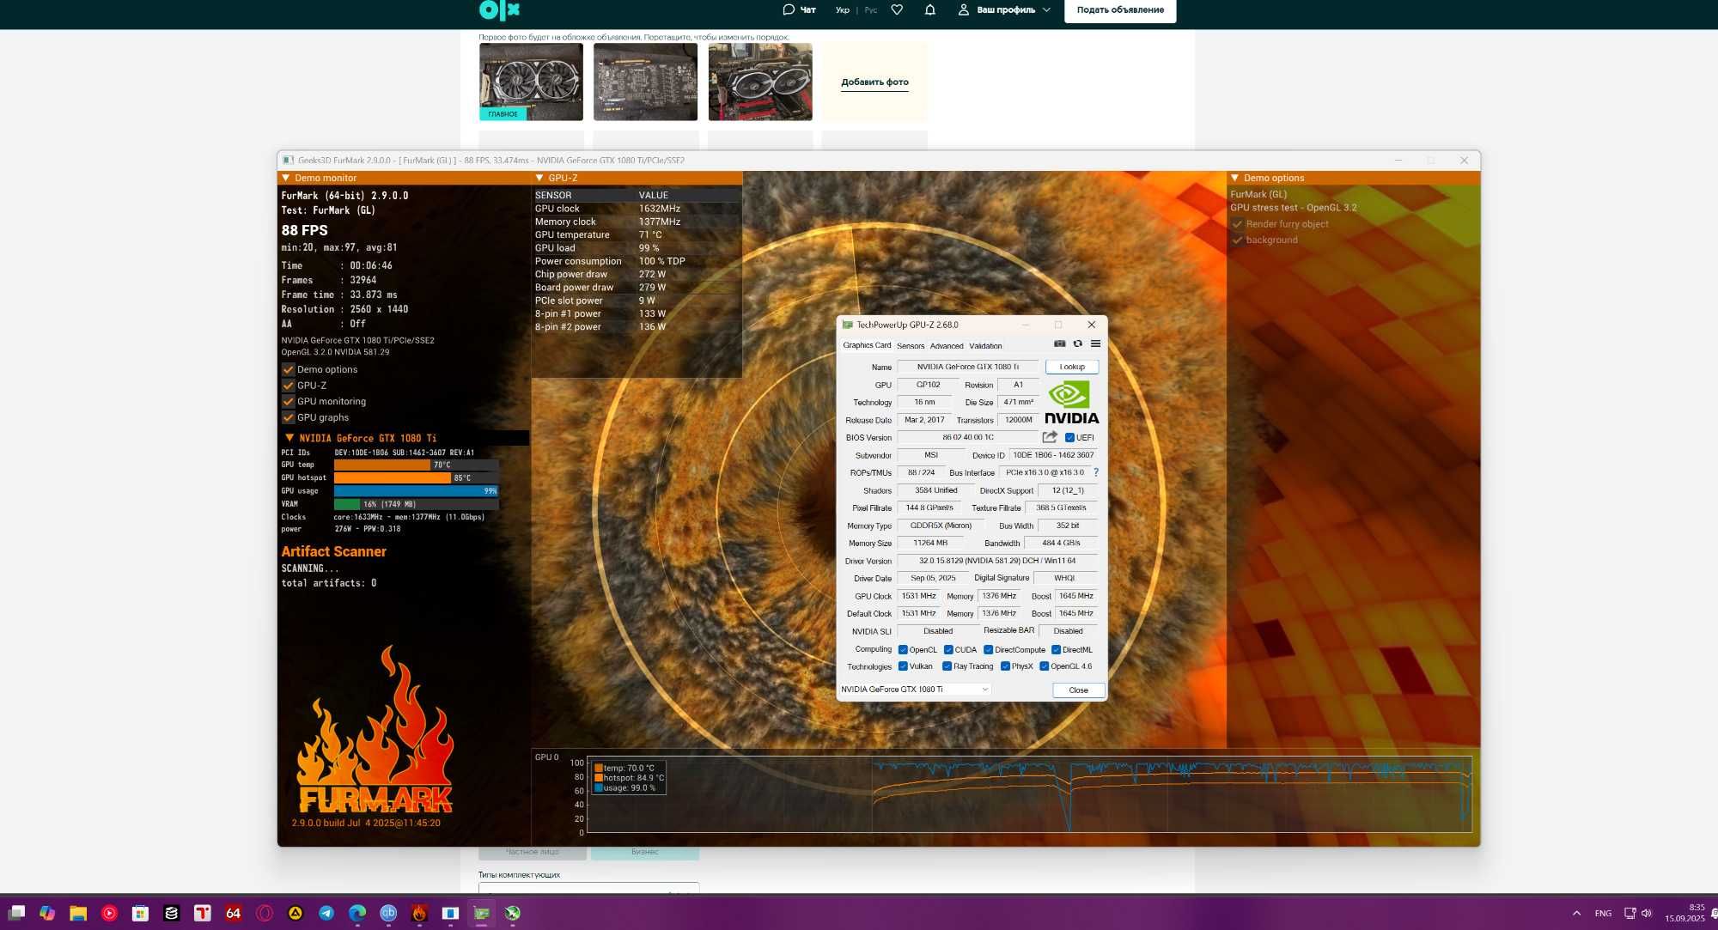Select the second GPU board photo thumbnail
Image resolution: width=1718 pixels, height=930 pixels.
(645, 82)
